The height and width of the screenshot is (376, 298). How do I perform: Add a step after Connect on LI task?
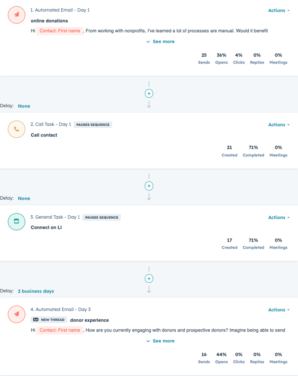point(149,279)
